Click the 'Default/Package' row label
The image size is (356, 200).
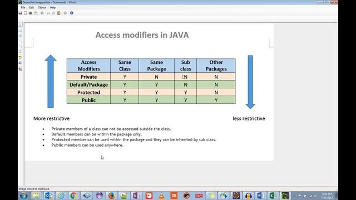88,84
